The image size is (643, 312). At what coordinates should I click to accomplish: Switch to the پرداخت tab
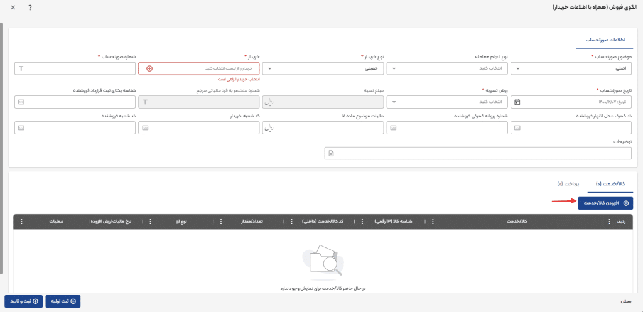point(568,184)
